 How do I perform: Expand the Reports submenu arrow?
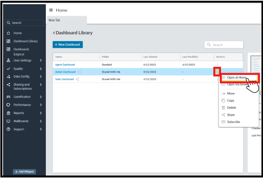[41, 113]
